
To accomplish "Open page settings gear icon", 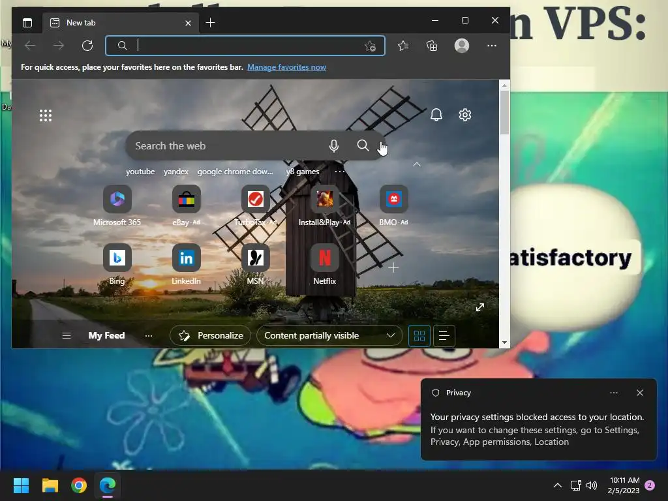I will click(464, 115).
